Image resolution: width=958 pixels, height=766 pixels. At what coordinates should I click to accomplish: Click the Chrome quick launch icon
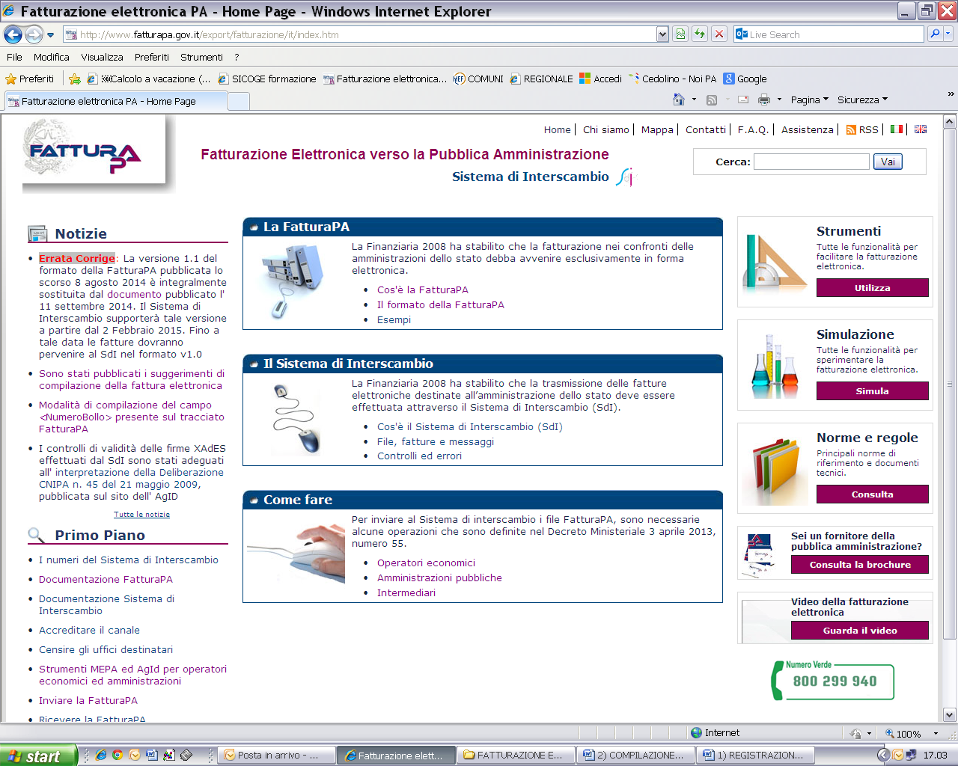click(118, 755)
